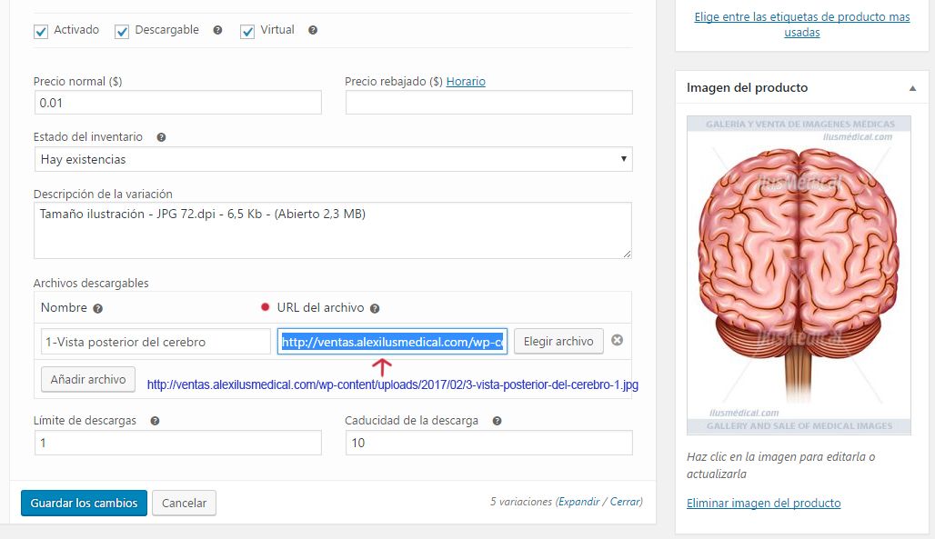Save with Guardar los cambios
The width and height of the screenshot is (935, 539).
pos(84,503)
